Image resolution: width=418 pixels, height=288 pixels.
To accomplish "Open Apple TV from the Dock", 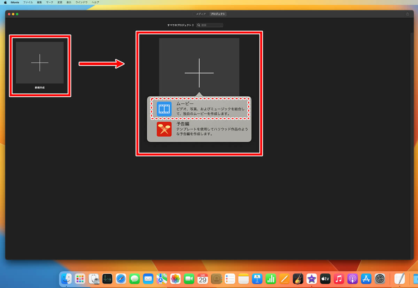I will [325, 279].
